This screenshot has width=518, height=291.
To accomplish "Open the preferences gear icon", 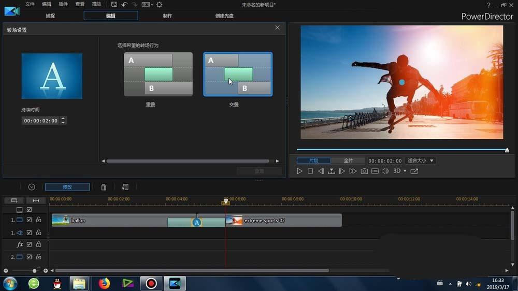I will [x=160, y=4].
